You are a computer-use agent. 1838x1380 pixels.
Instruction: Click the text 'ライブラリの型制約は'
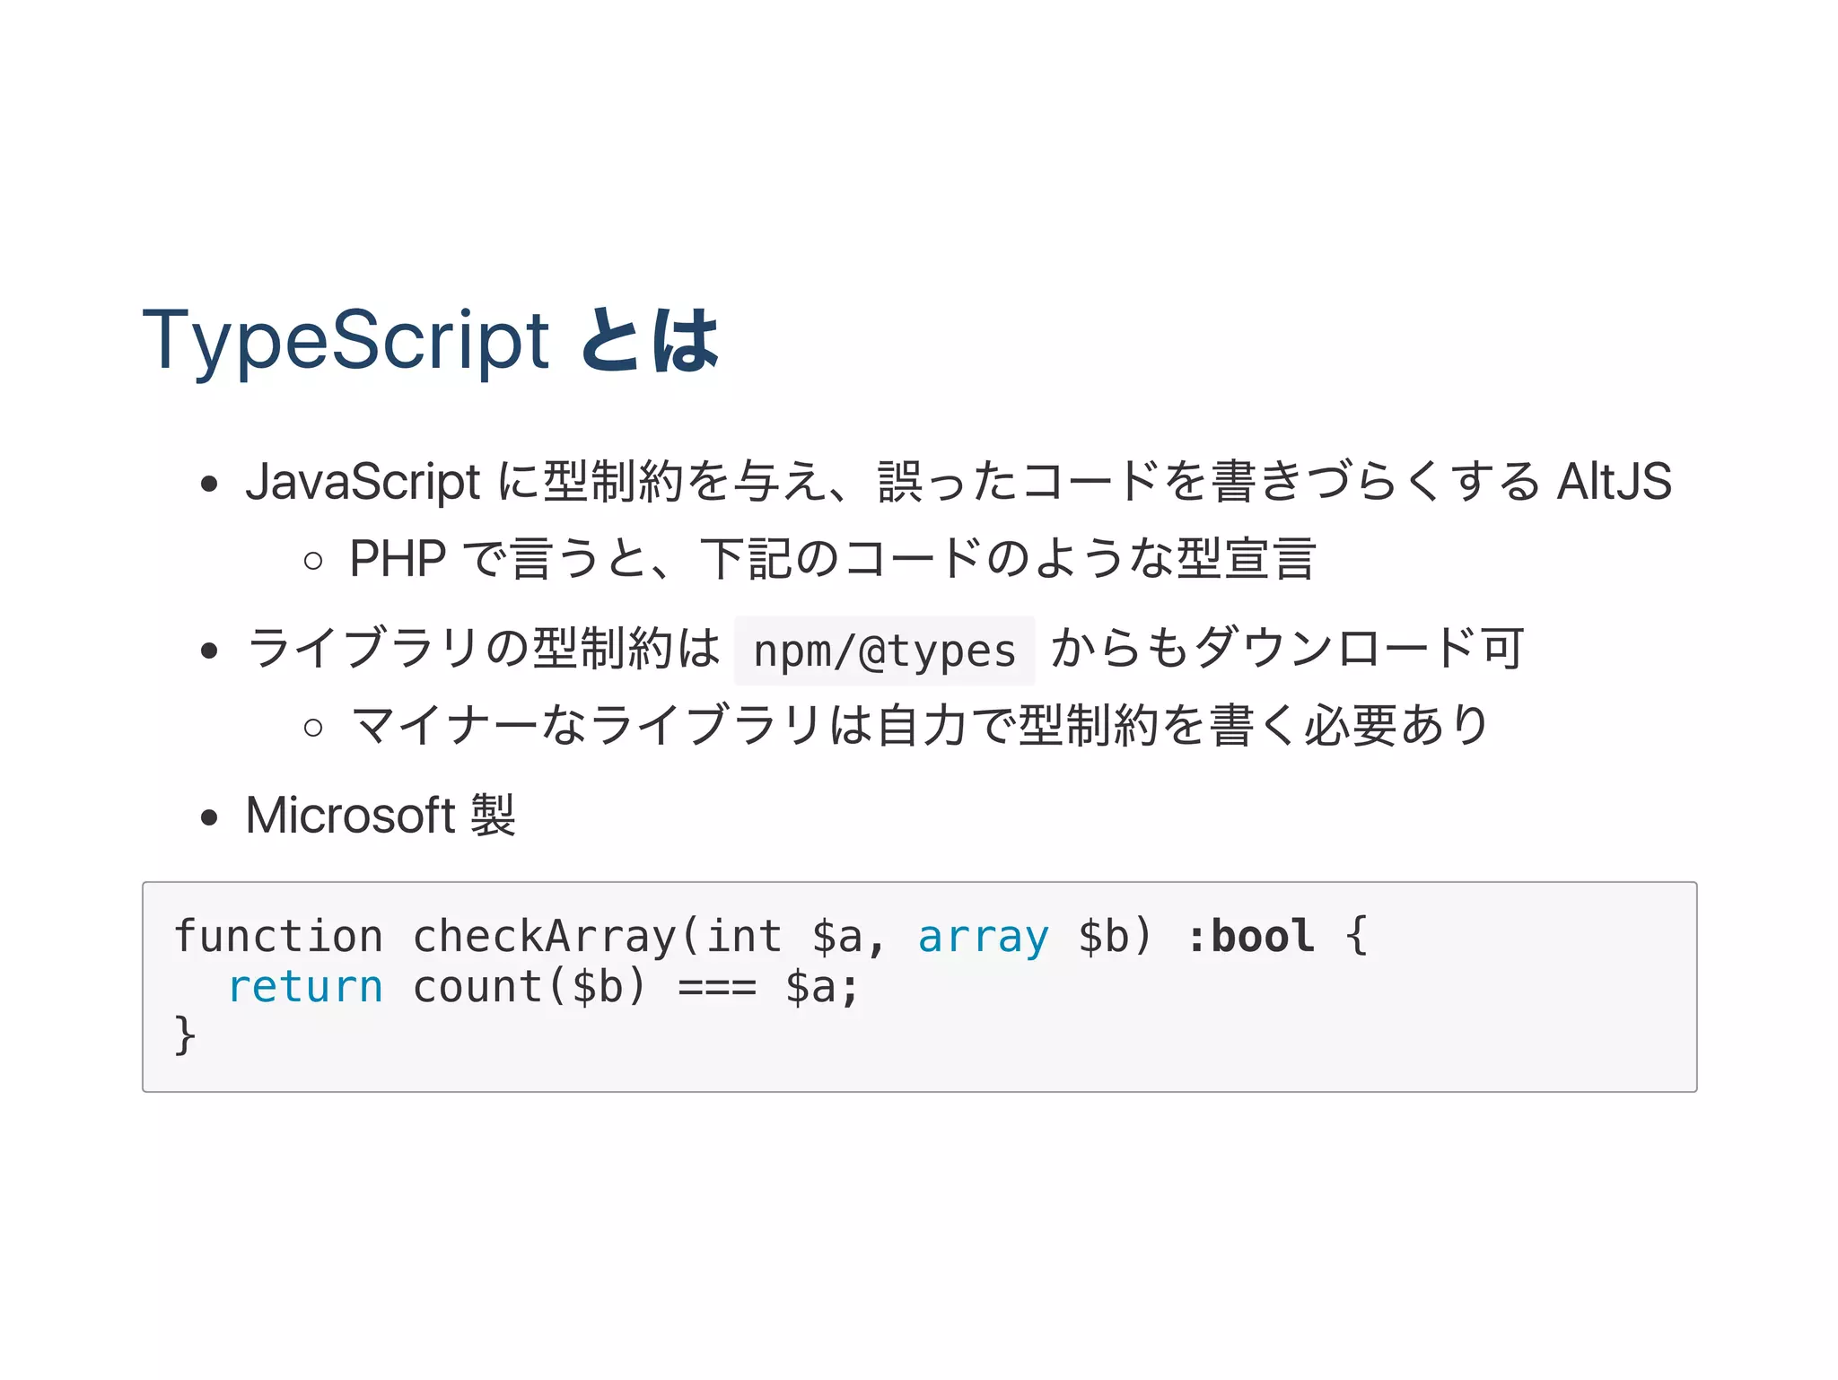point(484,648)
